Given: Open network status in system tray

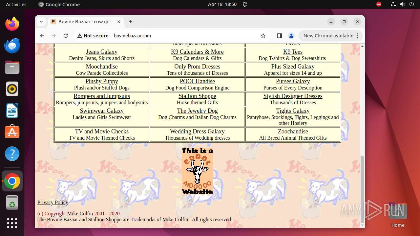Looking at the screenshot, I should click(393, 4).
